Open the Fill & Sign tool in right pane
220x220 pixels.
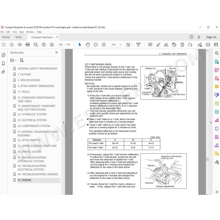point(217,145)
